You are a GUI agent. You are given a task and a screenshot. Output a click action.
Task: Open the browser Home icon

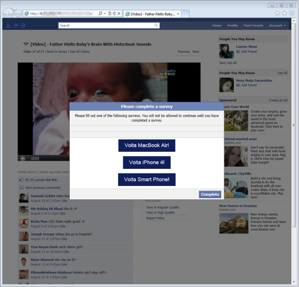(277, 13)
